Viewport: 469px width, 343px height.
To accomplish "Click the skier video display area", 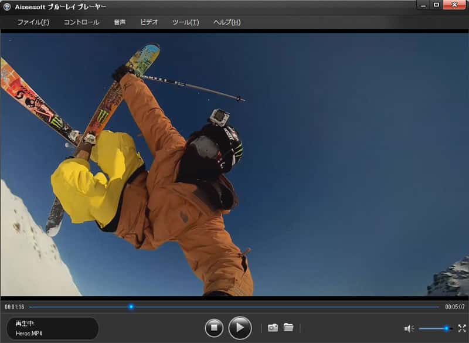I will 235,164.
